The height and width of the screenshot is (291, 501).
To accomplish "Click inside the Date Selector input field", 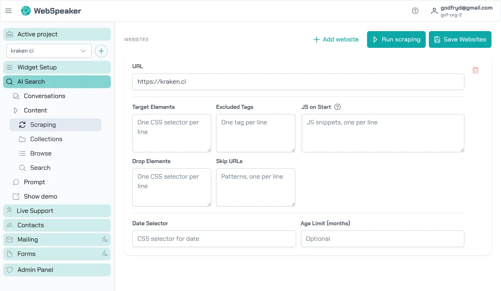I will 214,238.
